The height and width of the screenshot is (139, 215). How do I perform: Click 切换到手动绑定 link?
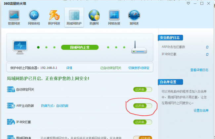coord(139,68)
